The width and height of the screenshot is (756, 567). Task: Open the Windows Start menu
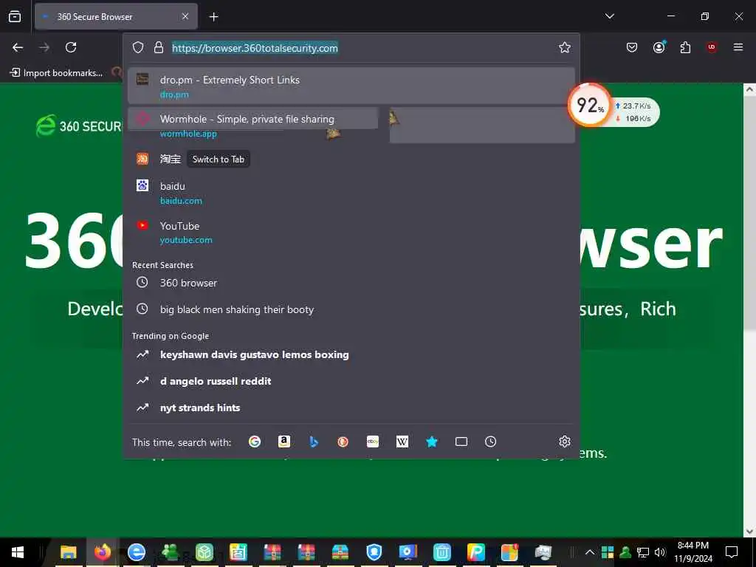pos(18,552)
